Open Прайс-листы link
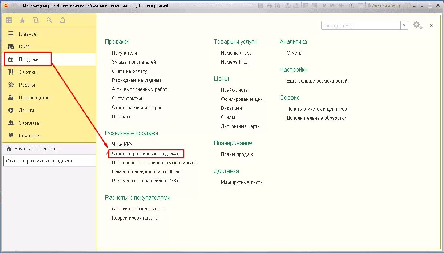This screenshot has width=444, height=253. coord(235,90)
